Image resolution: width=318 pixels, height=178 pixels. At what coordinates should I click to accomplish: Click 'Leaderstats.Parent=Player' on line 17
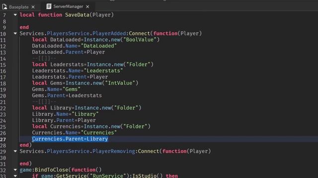[x=70, y=77]
